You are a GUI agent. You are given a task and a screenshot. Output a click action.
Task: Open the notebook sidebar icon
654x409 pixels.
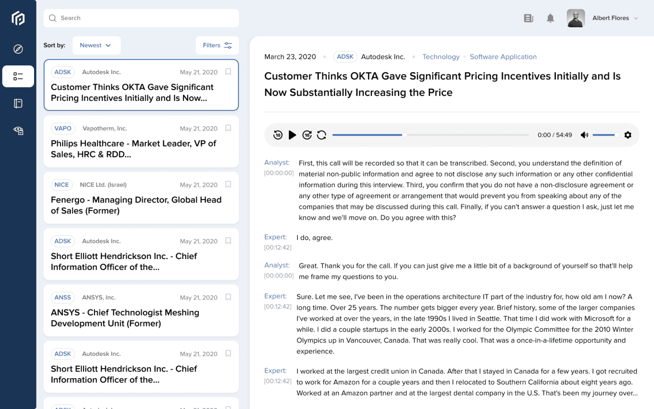(18, 103)
